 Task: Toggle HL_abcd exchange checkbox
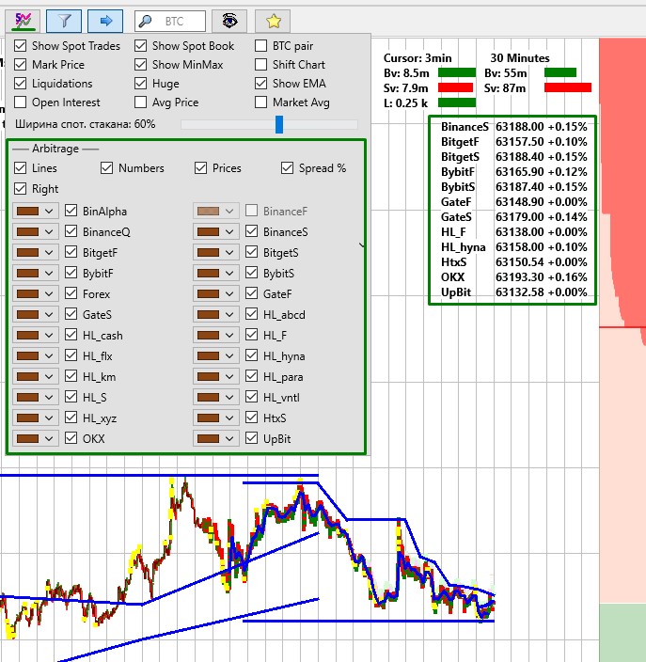click(252, 314)
